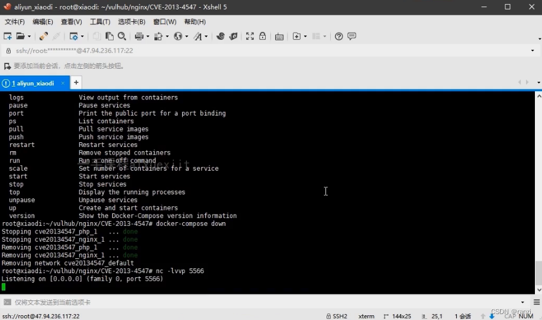This screenshot has width=542, height=320.
Task: Click the Paste clipboard icon
Action: pyautogui.click(x=109, y=36)
